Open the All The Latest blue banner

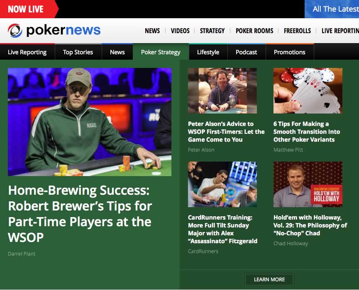(332, 9)
